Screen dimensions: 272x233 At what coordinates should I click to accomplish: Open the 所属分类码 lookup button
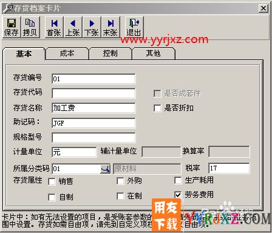[x=105, y=169]
